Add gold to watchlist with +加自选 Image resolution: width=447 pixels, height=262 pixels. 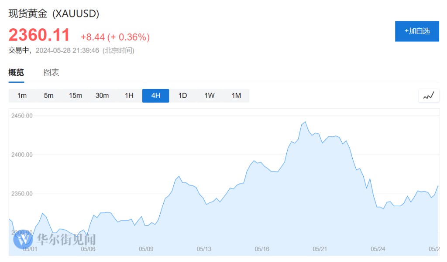[417, 31]
